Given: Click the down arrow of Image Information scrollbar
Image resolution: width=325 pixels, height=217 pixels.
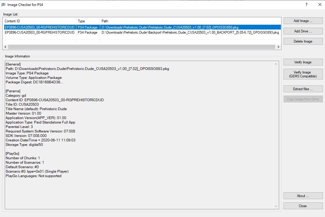Looking at the screenshot, I should point(276,206).
